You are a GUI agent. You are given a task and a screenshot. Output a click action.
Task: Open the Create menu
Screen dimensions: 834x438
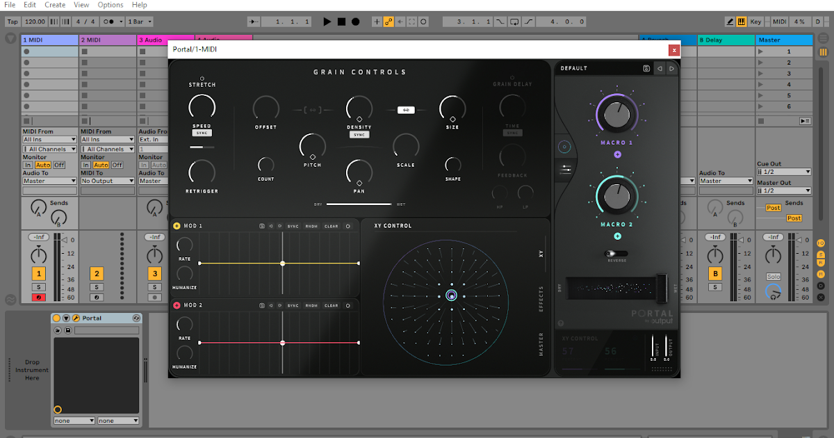[55, 5]
